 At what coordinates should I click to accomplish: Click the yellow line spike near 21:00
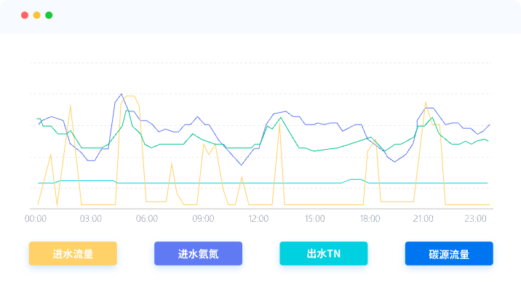coord(425,103)
